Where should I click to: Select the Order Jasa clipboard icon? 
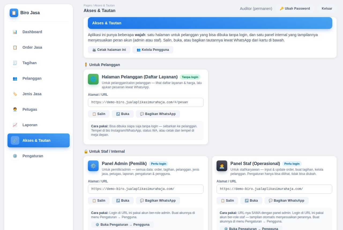click(15, 47)
